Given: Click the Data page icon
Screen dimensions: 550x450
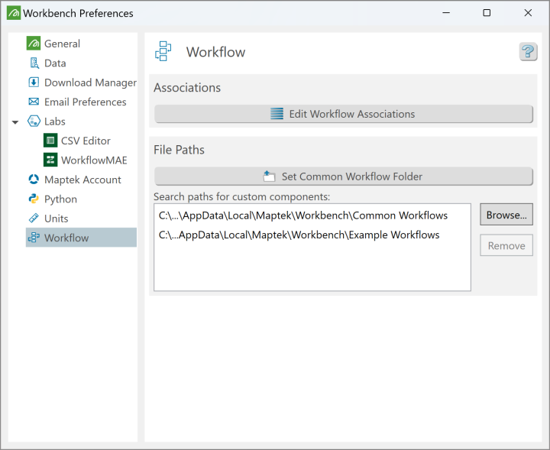Looking at the screenshot, I should coord(34,63).
